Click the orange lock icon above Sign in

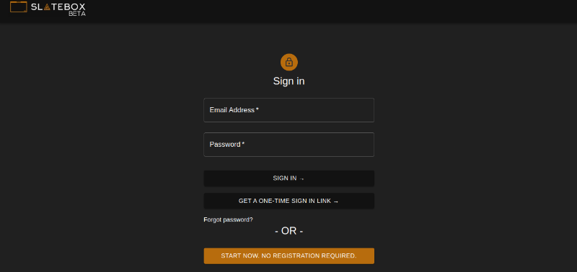click(289, 62)
